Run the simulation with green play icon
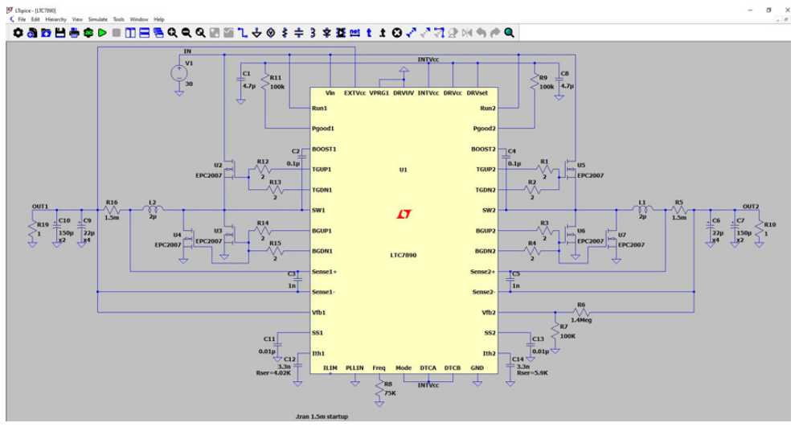 102,33
